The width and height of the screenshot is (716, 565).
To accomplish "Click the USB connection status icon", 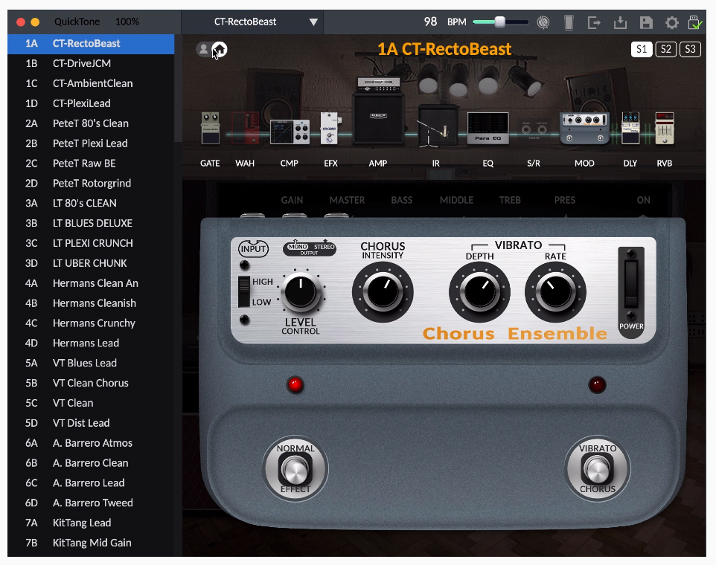I will click(x=695, y=22).
